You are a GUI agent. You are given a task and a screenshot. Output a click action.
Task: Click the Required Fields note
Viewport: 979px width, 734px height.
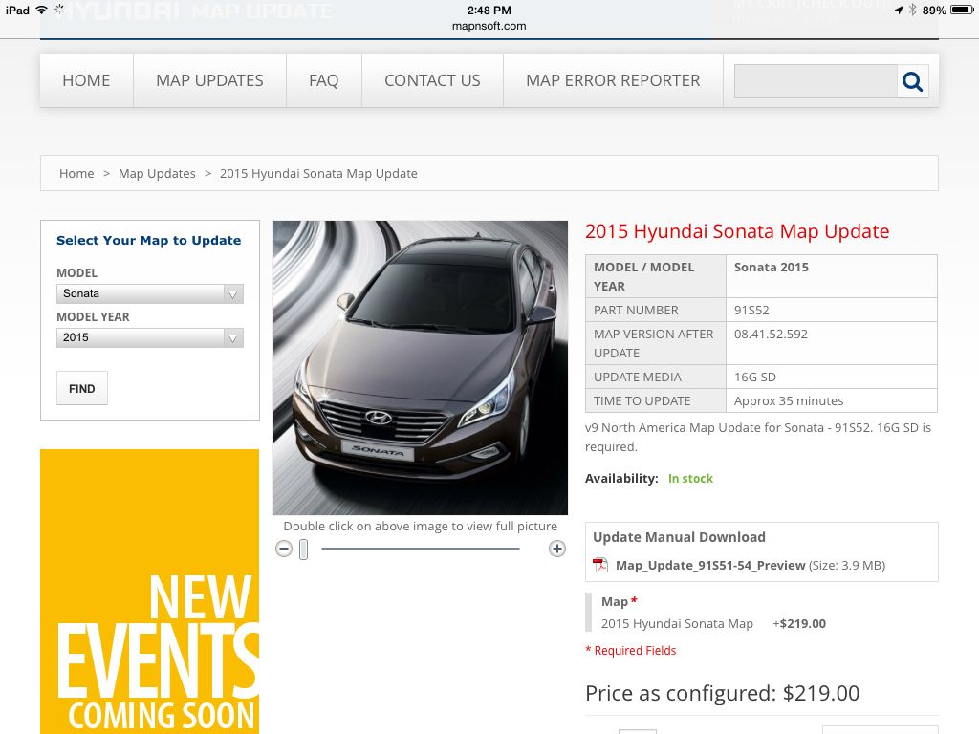631,650
